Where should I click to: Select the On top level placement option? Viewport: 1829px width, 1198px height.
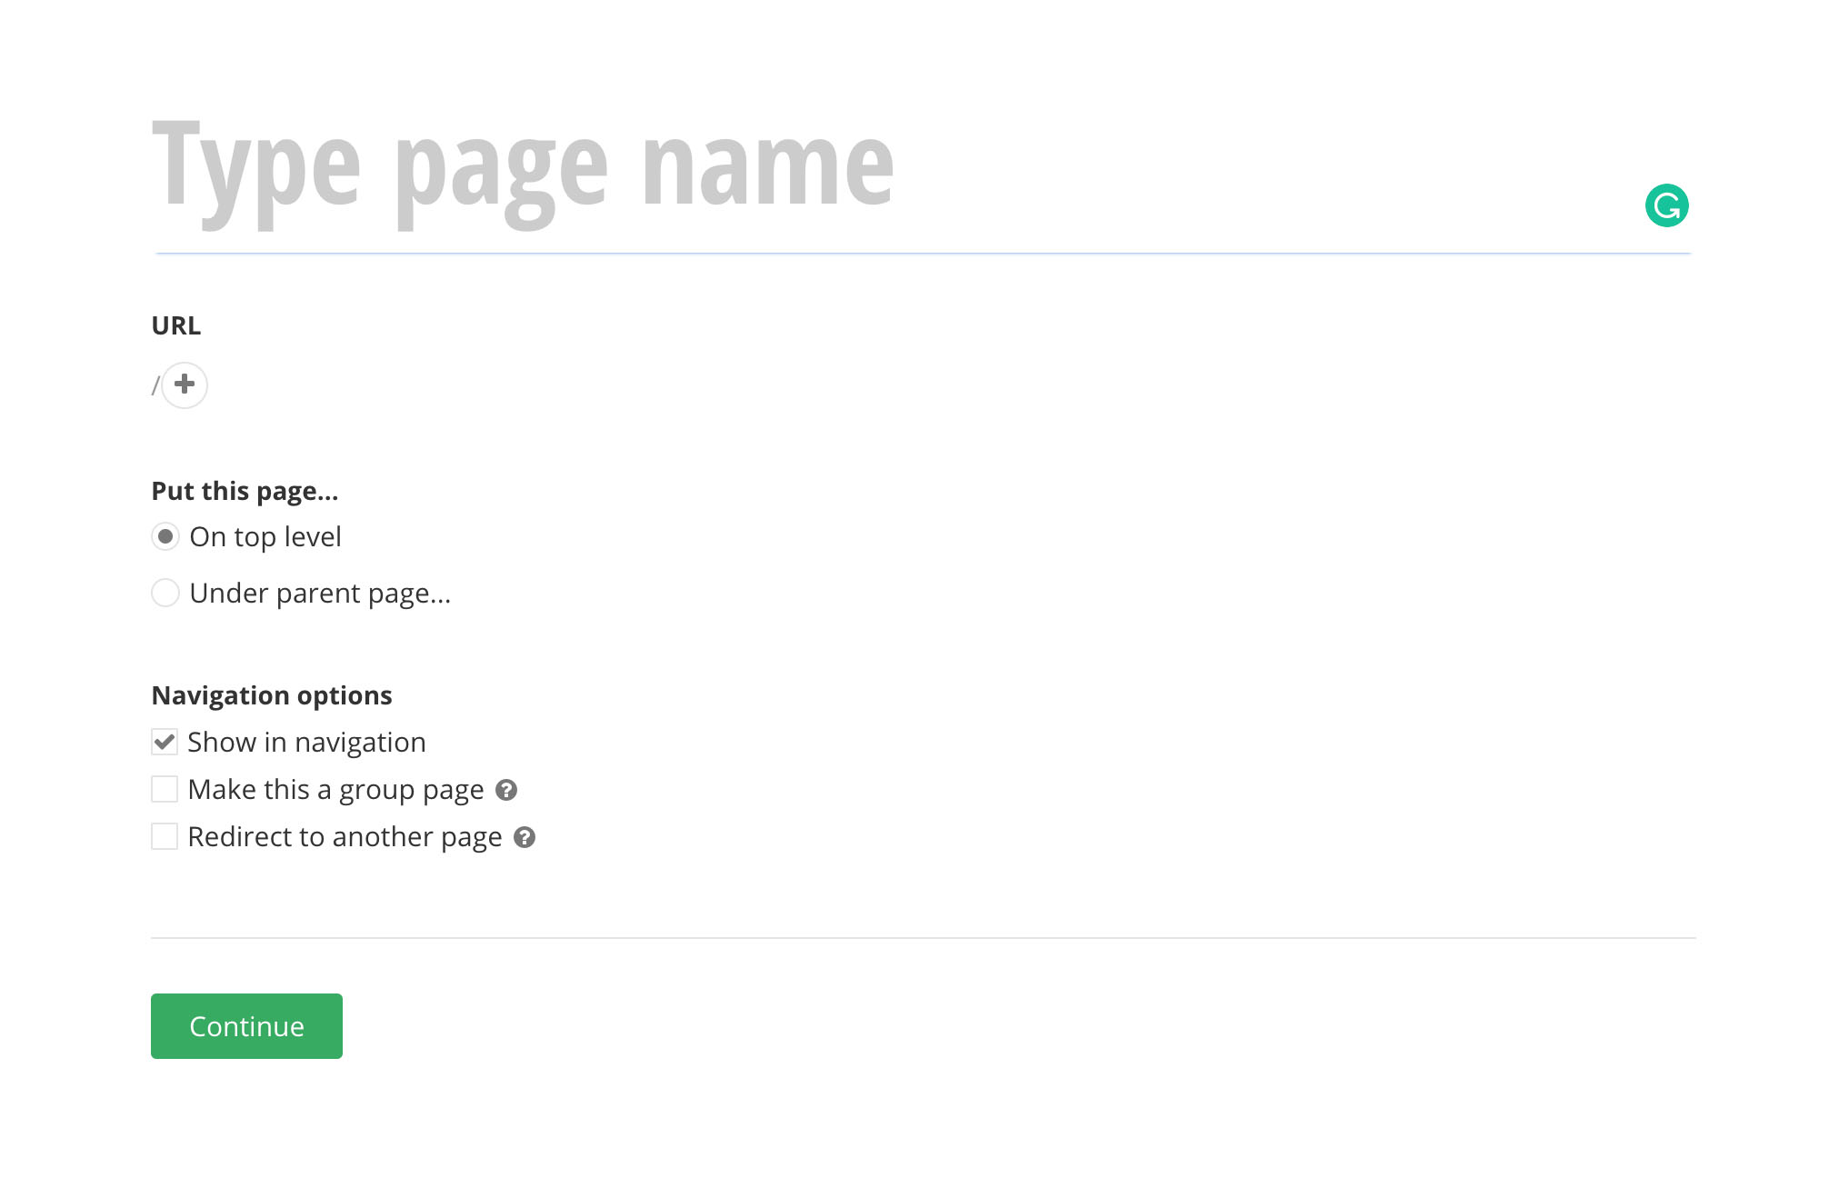coord(165,536)
